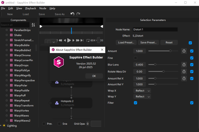199x132 pixels.
Task: Click the rewind double-arrow button
Action: pos(60,40)
